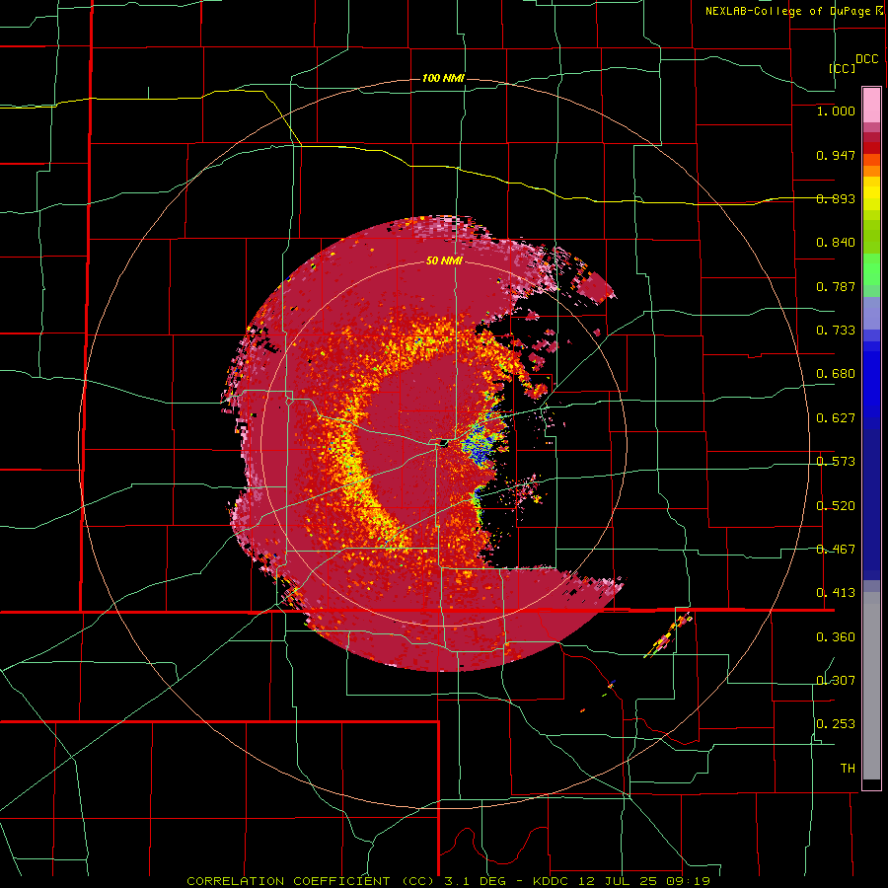The width and height of the screenshot is (888, 888).
Task: Click the 0.520 scale value
Action: click(x=836, y=506)
